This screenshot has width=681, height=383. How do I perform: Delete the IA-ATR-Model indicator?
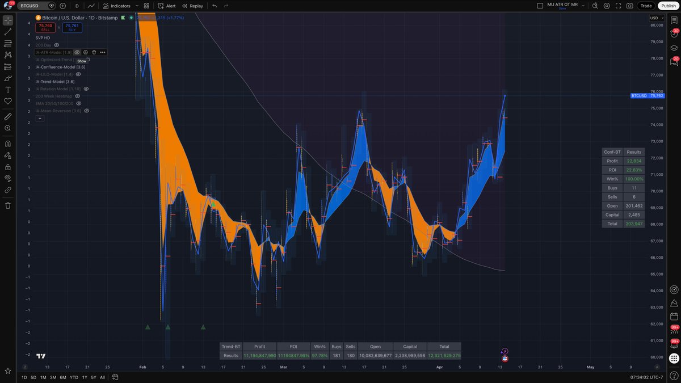(x=94, y=52)
